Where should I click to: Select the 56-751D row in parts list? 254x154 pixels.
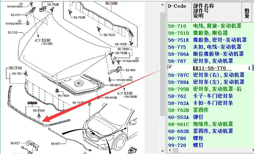210,33
